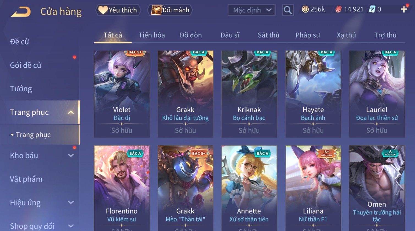Tap the gold coin balance icon
Viewport: 415px width, 231px height.
tap(305, 9)
